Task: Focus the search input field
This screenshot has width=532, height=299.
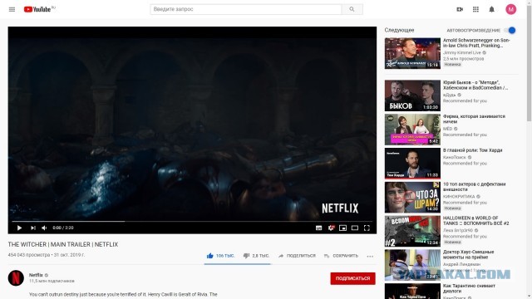Action: 246,9
